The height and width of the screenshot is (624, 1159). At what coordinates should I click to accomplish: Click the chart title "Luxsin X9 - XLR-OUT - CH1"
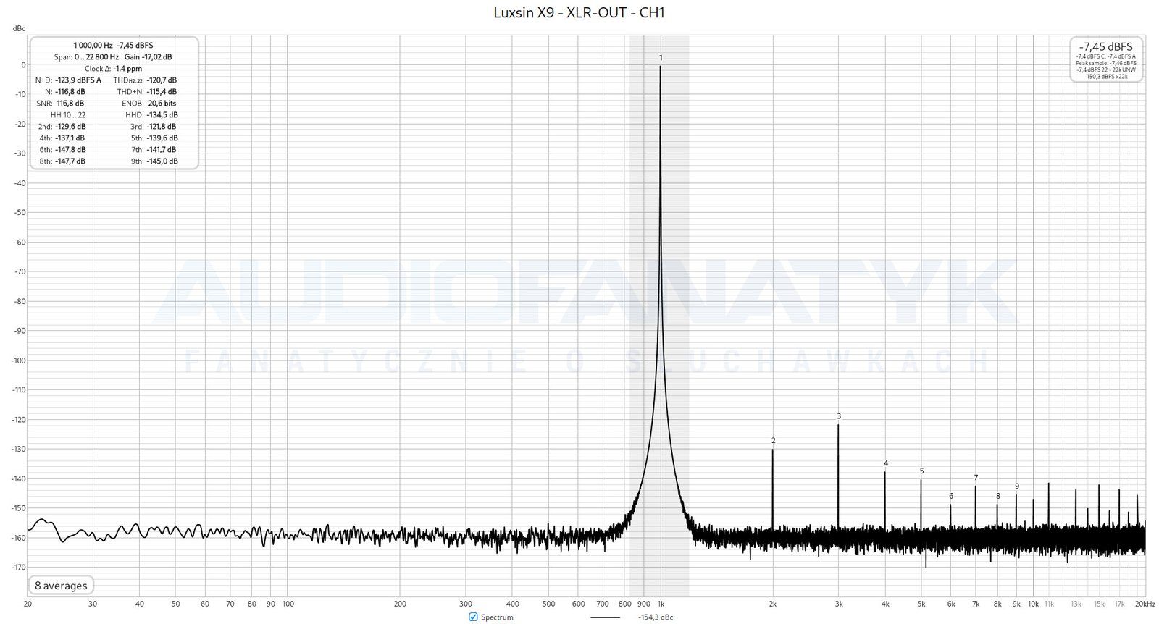(x=579, y=12)
